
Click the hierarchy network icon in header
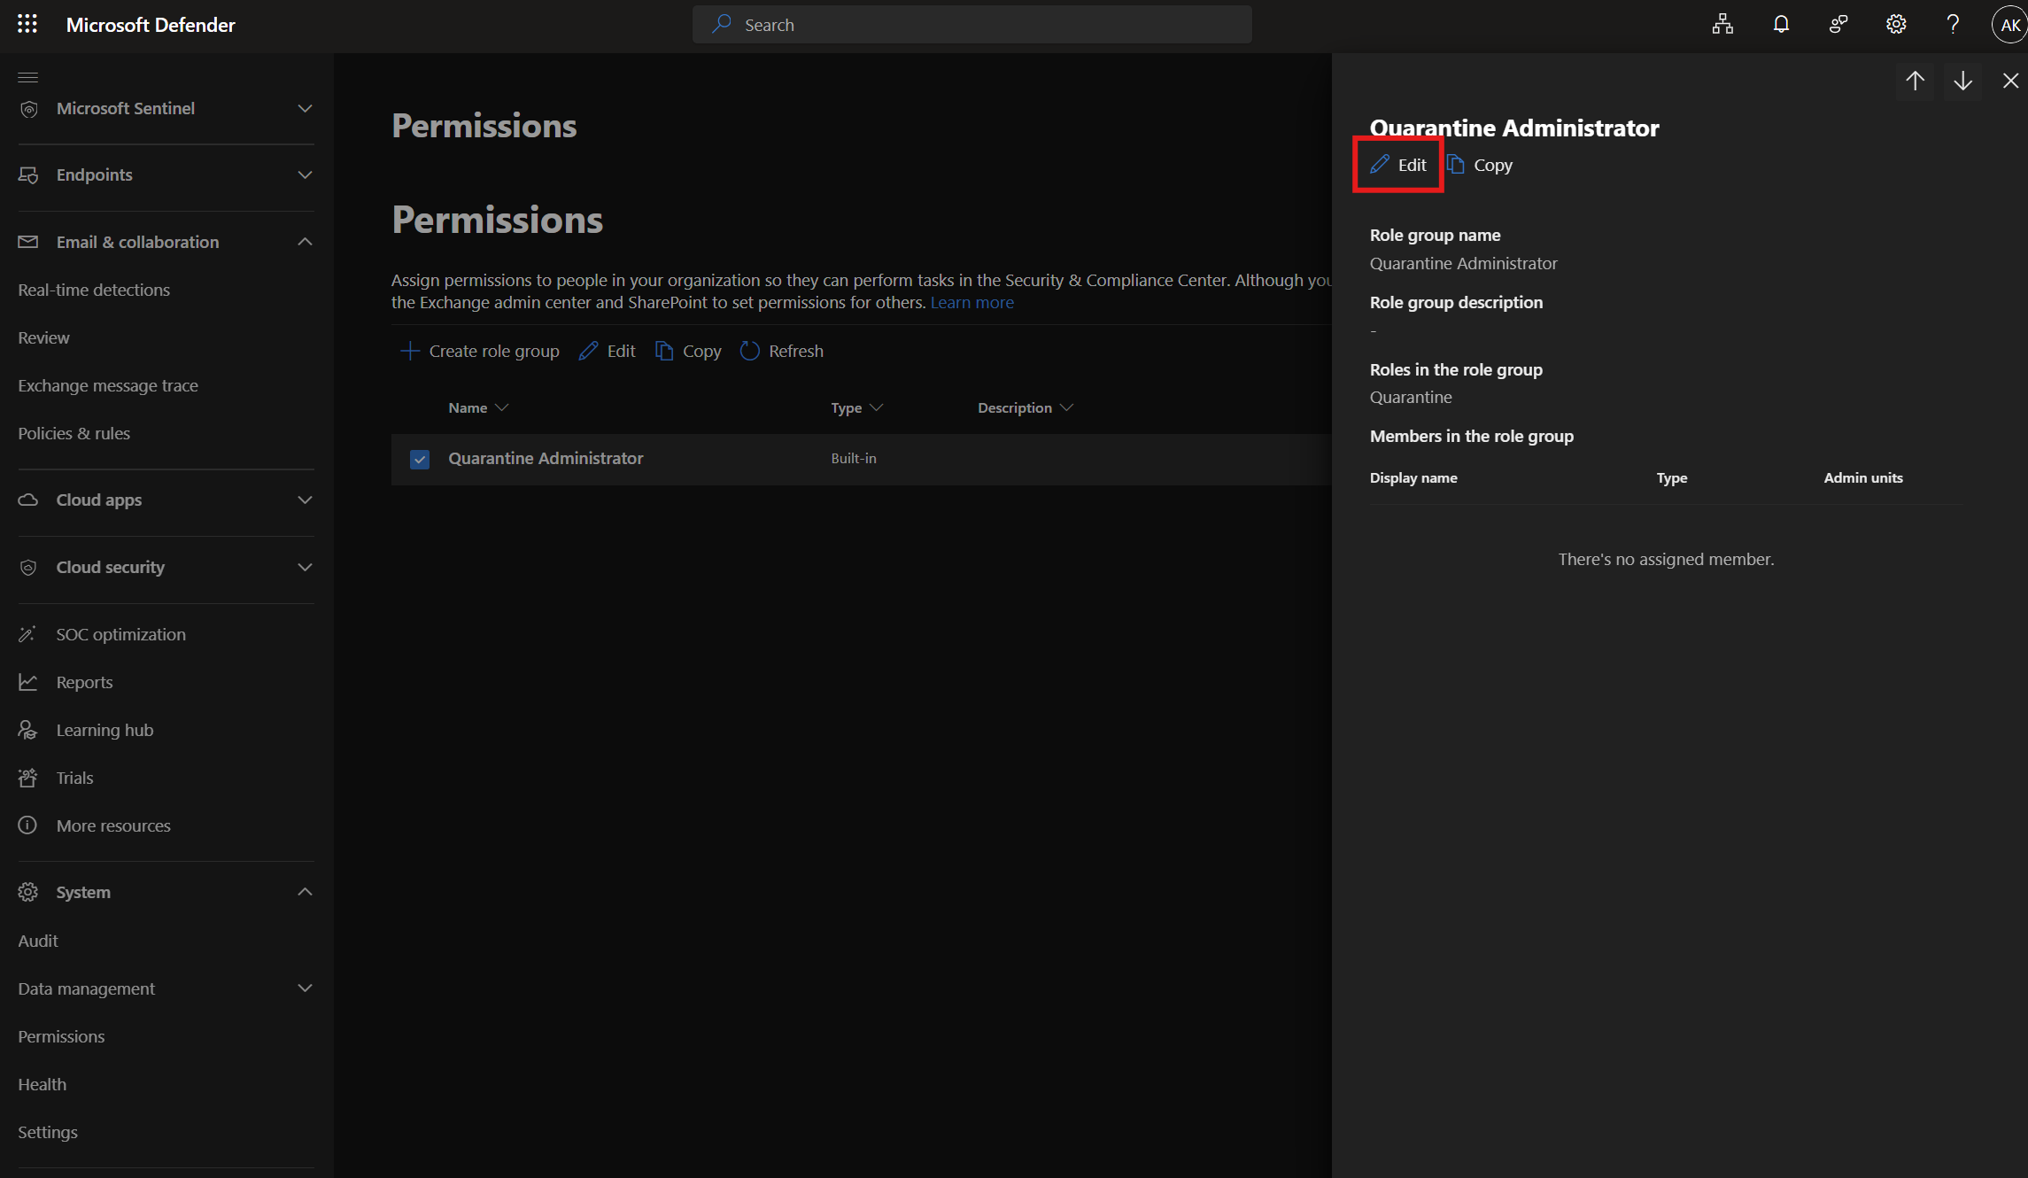pos(1722,24)
